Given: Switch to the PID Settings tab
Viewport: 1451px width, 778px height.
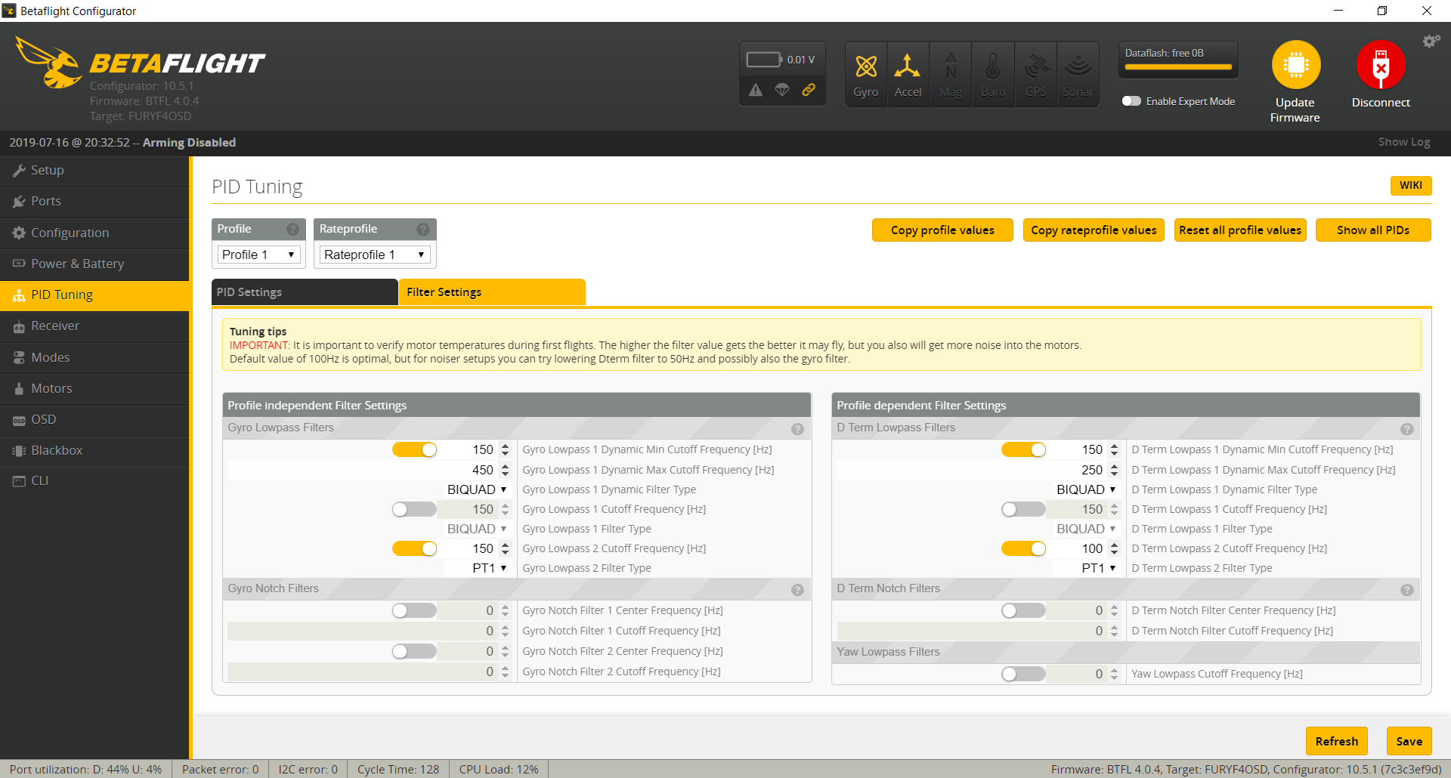Looking at the screenshot, I should [304, 292].
